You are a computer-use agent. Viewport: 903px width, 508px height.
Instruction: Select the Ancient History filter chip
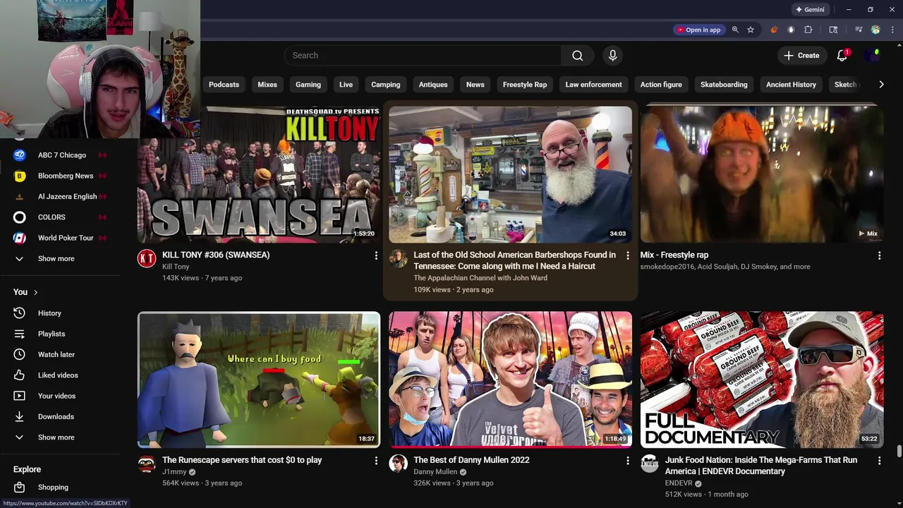coord(791,85)
